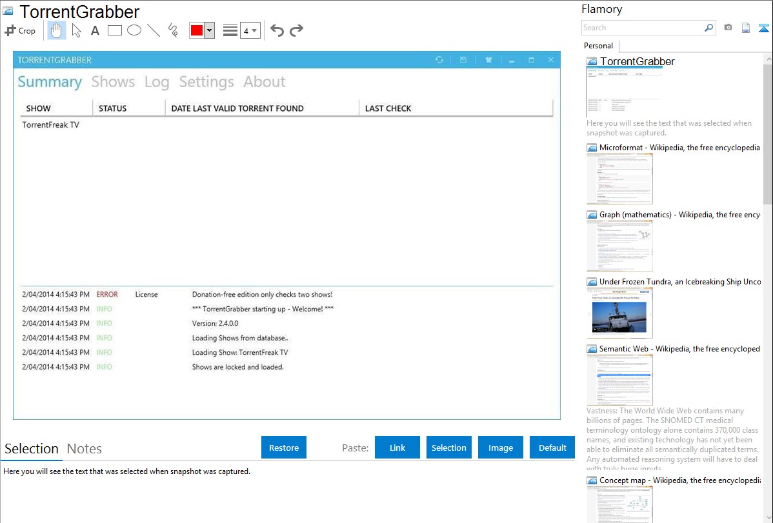The image size is (773, 523).
Task: Click the SHOW column header
Action: [56, 108]
